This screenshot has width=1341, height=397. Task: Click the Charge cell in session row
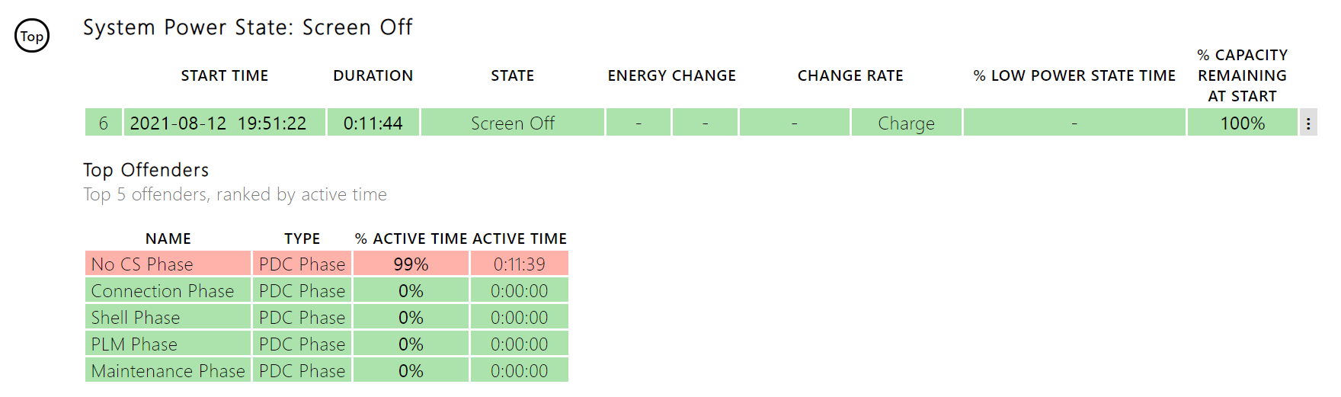[906, 123]
